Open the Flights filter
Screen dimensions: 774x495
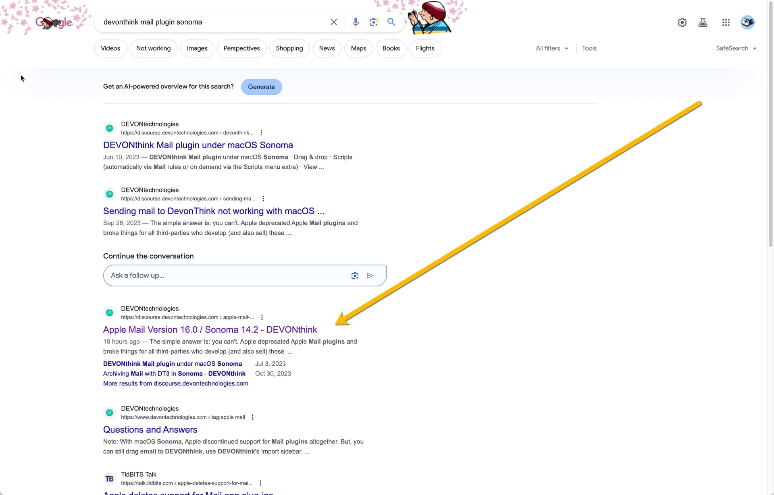point(425,48)
